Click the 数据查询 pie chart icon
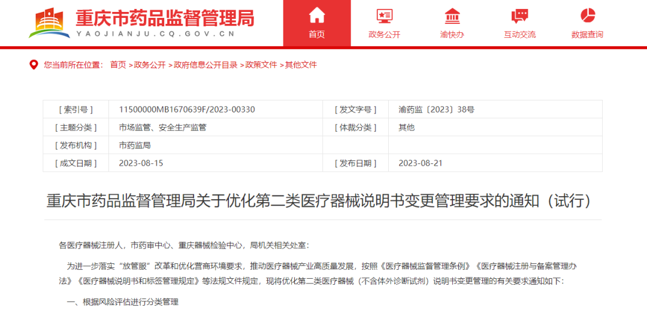The image size is (647, 314). (587, 16)
